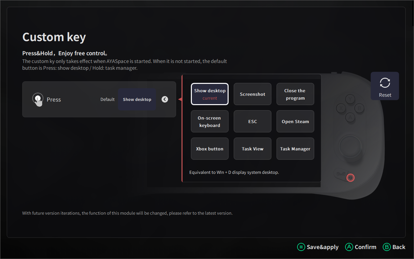
Task: Select the Xbox button option
Action: [210, 149]
